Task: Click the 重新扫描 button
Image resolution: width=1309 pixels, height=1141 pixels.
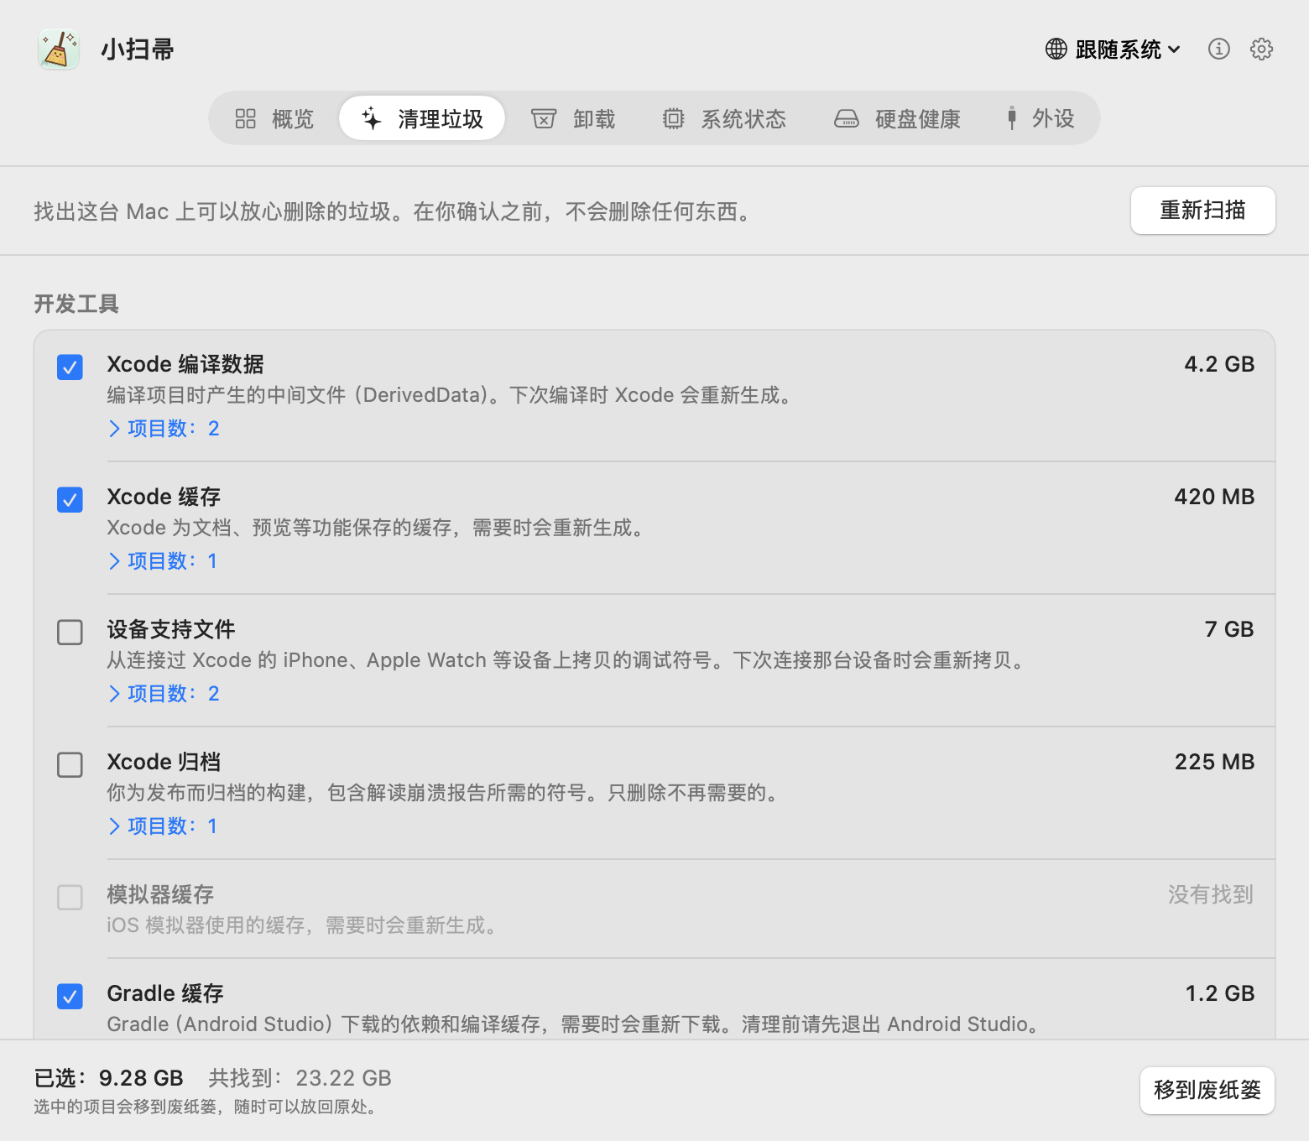Action: pos(1203,211)
